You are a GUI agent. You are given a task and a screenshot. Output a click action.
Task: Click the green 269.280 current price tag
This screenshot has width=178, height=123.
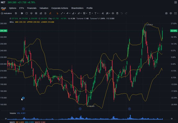tap(4, 31)
